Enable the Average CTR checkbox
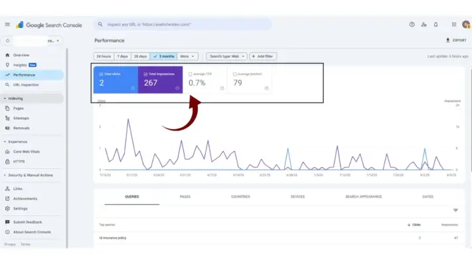 point(190,74)
